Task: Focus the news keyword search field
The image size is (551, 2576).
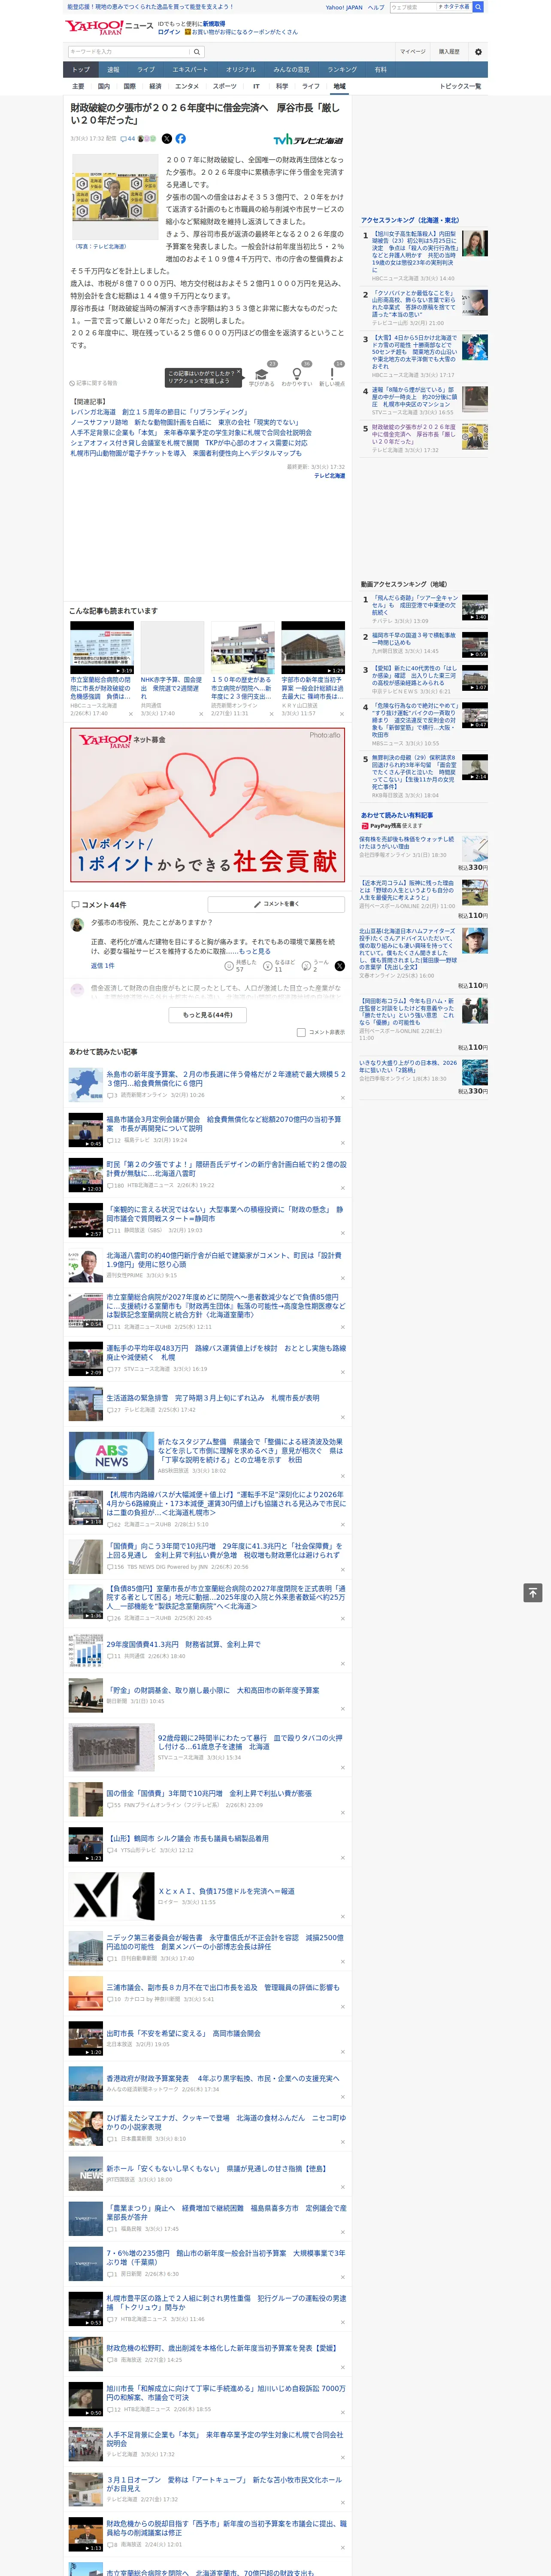Action: (x=129, y=52)
